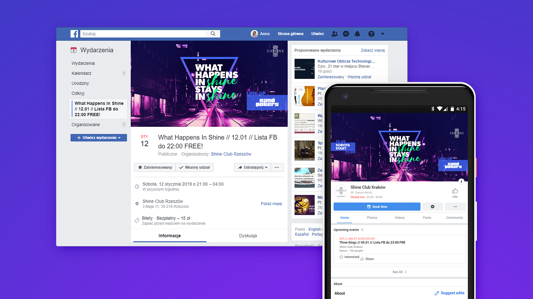Click the clock icon by event date
The height and width of the screenshot is (299, 533).
point(137,187)
